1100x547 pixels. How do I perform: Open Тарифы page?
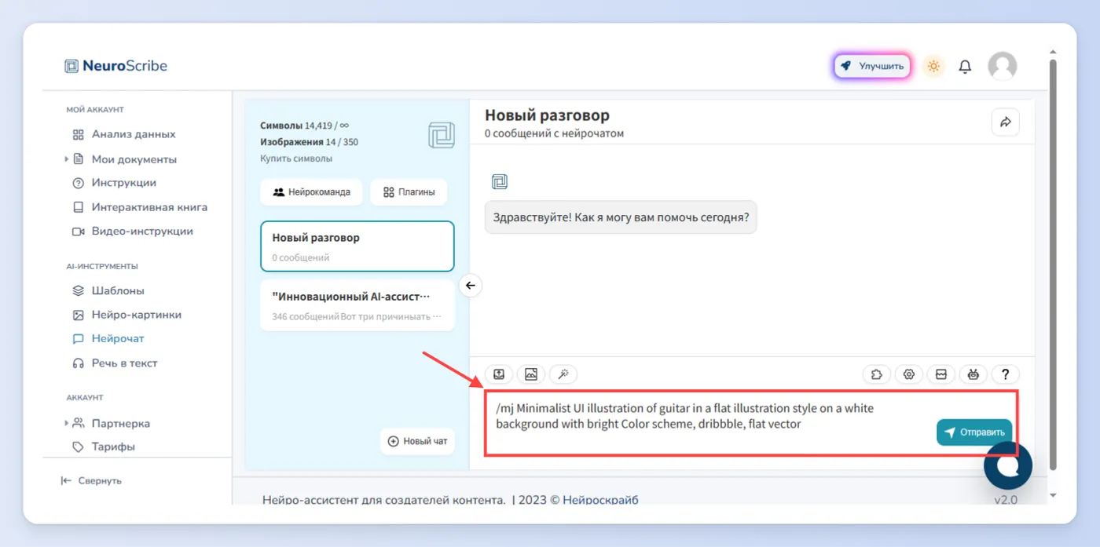[x=113, y=447]
